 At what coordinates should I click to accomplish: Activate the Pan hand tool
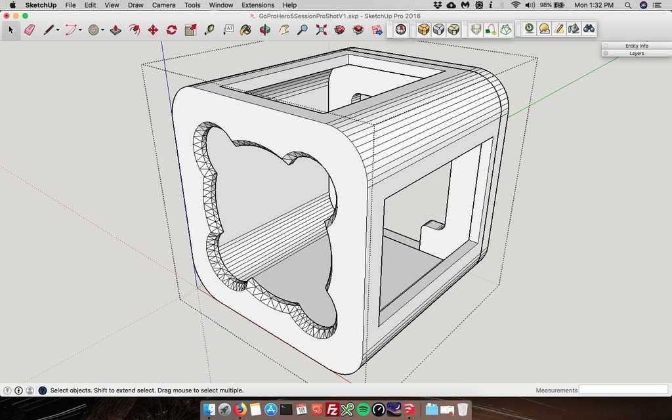pyautogui.click(x=283, y=30)
